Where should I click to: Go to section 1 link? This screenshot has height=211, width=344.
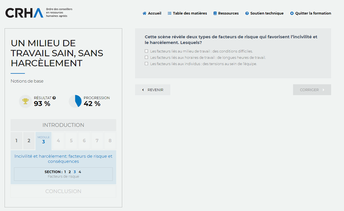[x=65, y=172]
